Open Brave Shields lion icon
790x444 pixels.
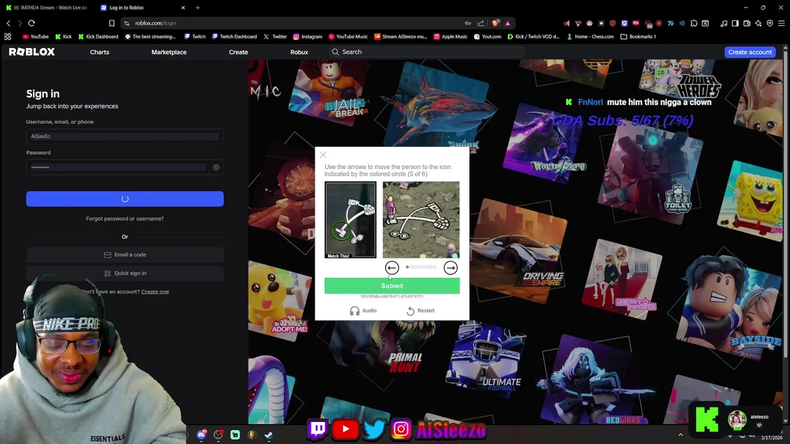496,23
